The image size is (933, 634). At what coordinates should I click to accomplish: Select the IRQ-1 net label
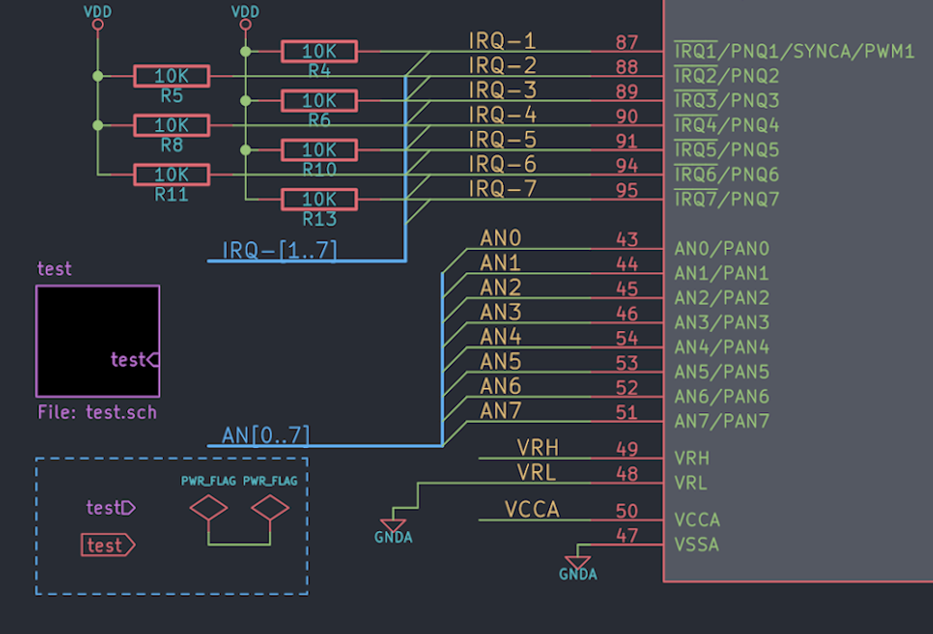click(x=502, y=41)
